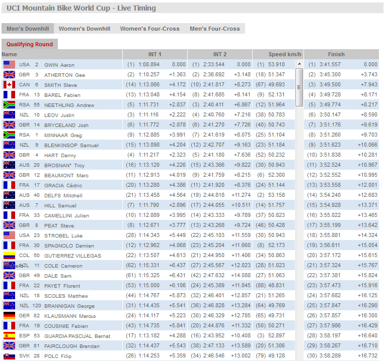Click finish gap +10.066
Viewport: 385px width, 361px height.
tap(367, 145)
